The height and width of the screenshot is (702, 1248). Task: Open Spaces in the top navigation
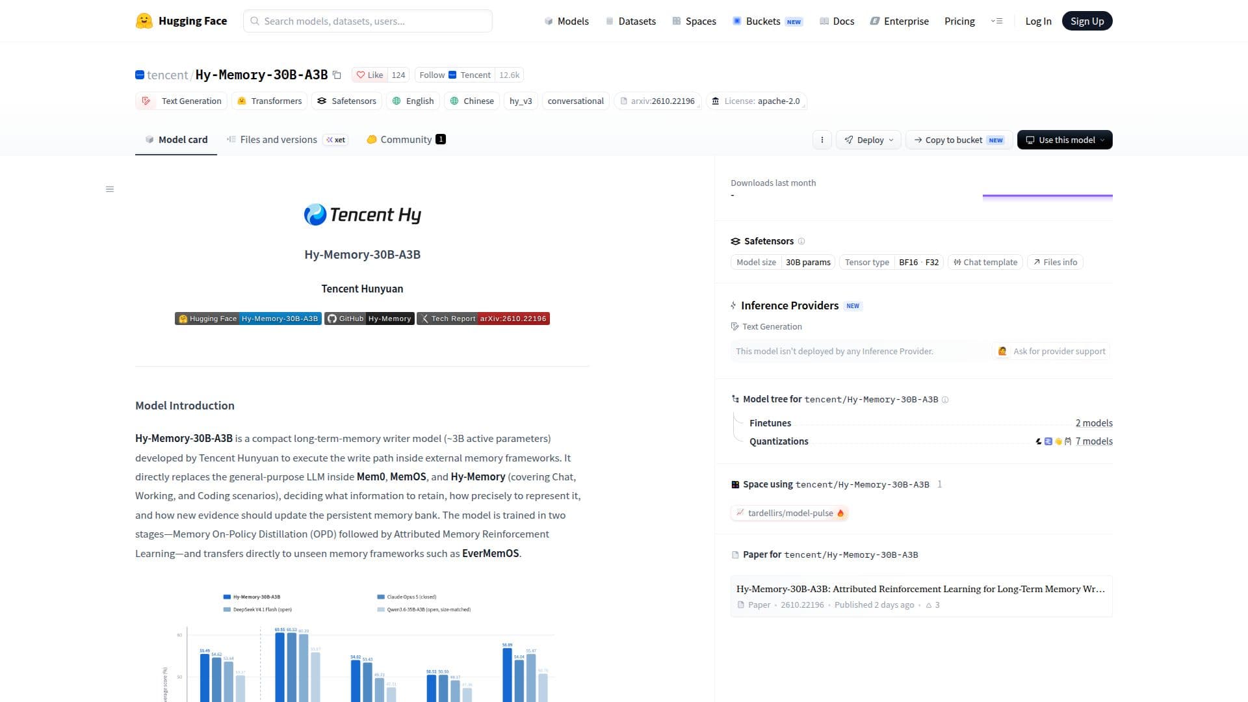694,21
